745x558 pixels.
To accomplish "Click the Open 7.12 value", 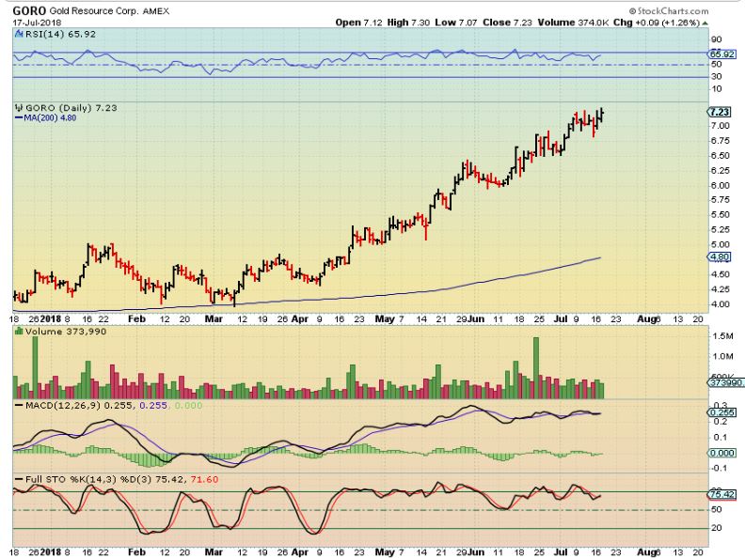I will pos(358,23).
